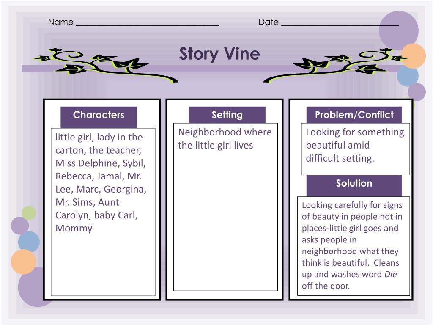Click the orange circle at top right
The height and width of the screenshot is (325, 433).
pos(413,56)
